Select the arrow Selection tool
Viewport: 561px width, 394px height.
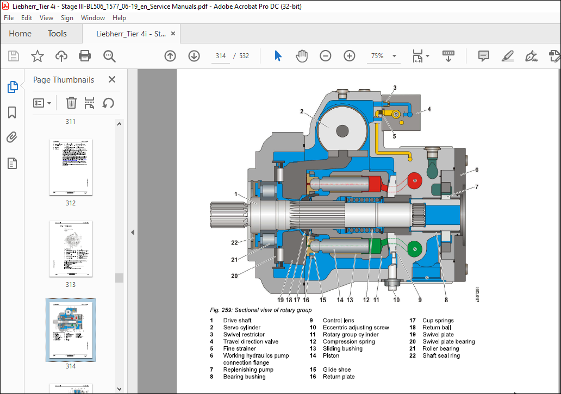278,56
